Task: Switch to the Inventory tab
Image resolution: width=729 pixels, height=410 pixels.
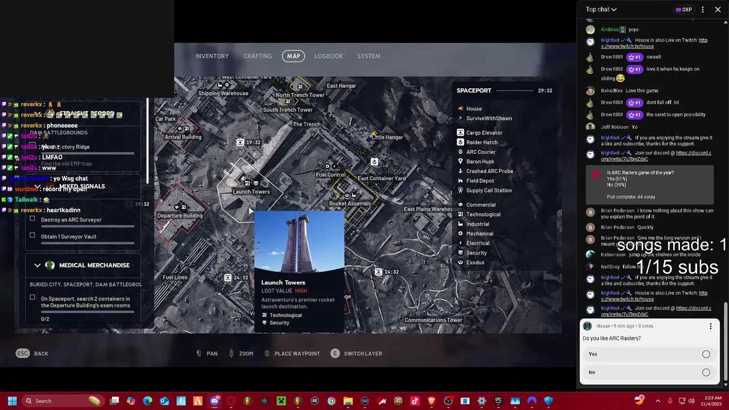Action: click(212, 56)
